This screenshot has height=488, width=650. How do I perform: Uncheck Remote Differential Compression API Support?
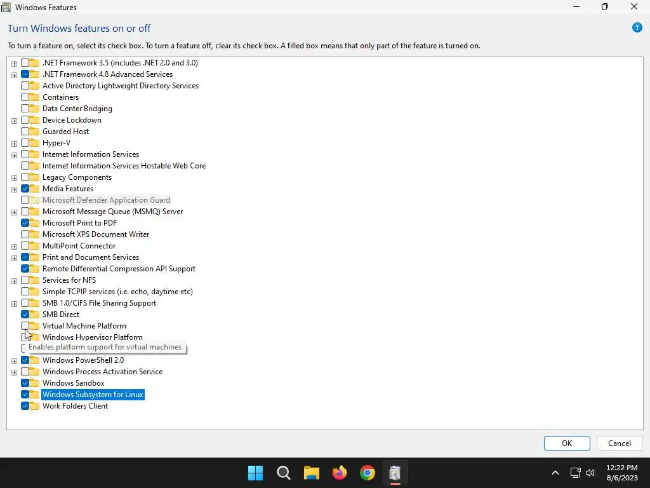25,269
